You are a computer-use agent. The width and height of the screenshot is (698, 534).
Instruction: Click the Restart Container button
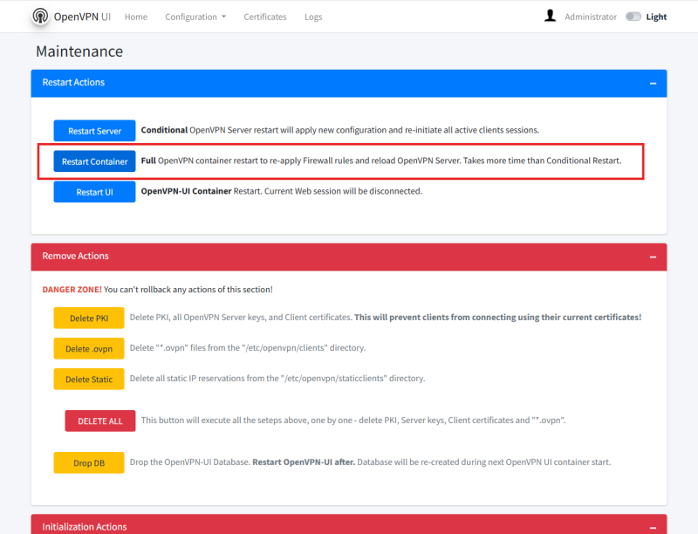point(94,161)
